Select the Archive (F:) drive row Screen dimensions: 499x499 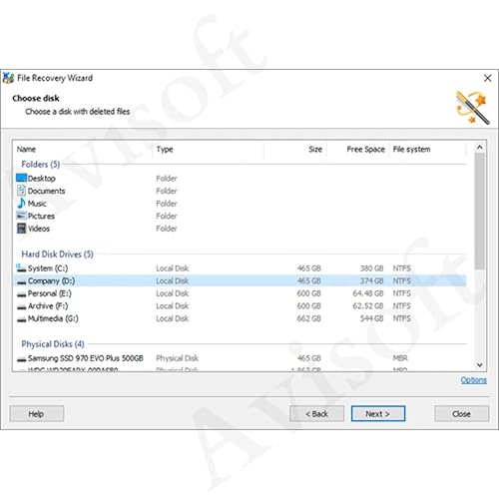[241, 306]
